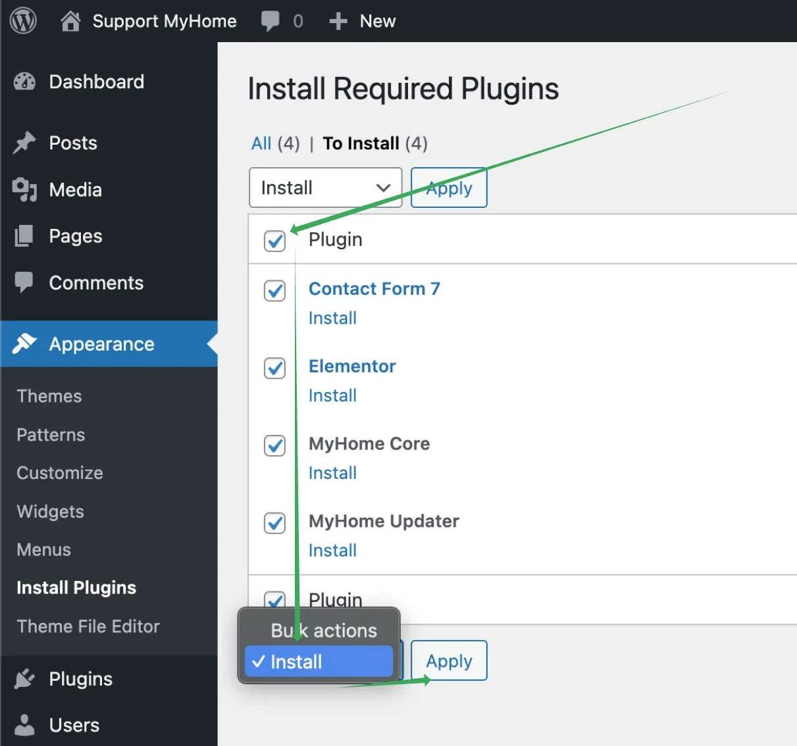This screenshot has width=797, height=746.
Task: Click the Appearance paintbrush icon
Action: tap(25, 343)
